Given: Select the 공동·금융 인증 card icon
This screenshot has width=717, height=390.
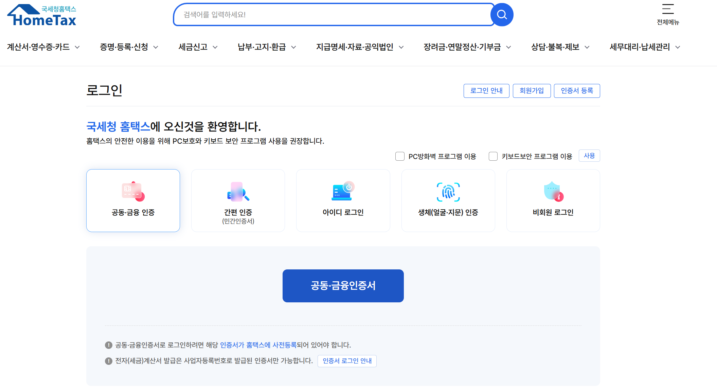Looking at the screenshot, I should tap(133, 192).
